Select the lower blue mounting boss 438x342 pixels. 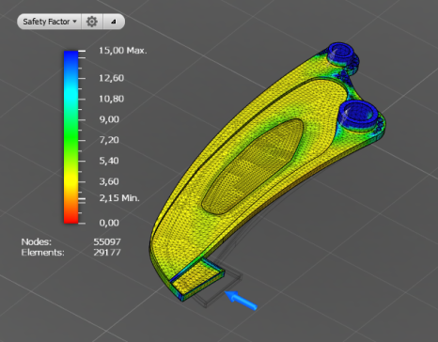coord(357,115)
